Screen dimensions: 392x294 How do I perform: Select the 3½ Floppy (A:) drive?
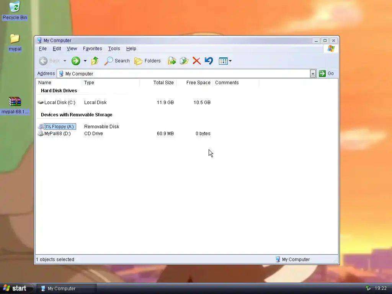pyautogui.click(x=60, y=126)
